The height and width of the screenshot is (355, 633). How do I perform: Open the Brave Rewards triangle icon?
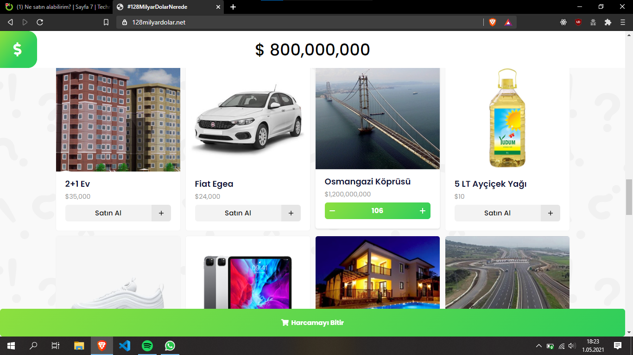(508, 22)
